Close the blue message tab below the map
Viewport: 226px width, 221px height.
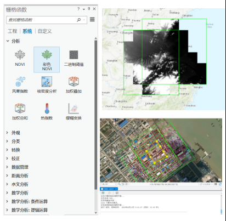point(116,189)
